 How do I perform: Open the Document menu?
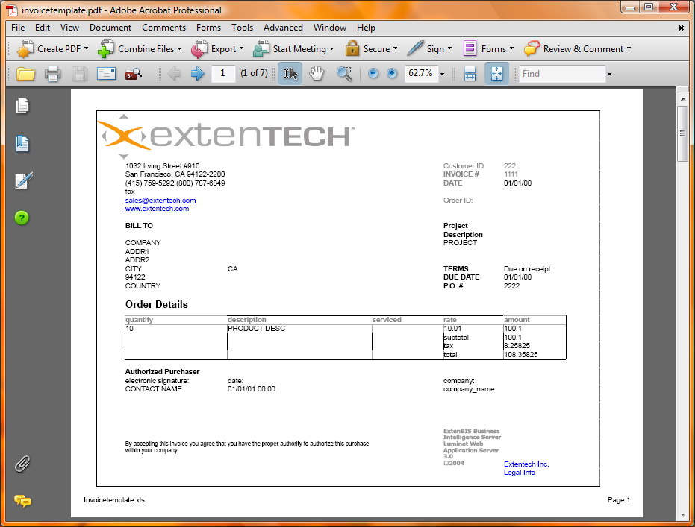click(110, 28)
